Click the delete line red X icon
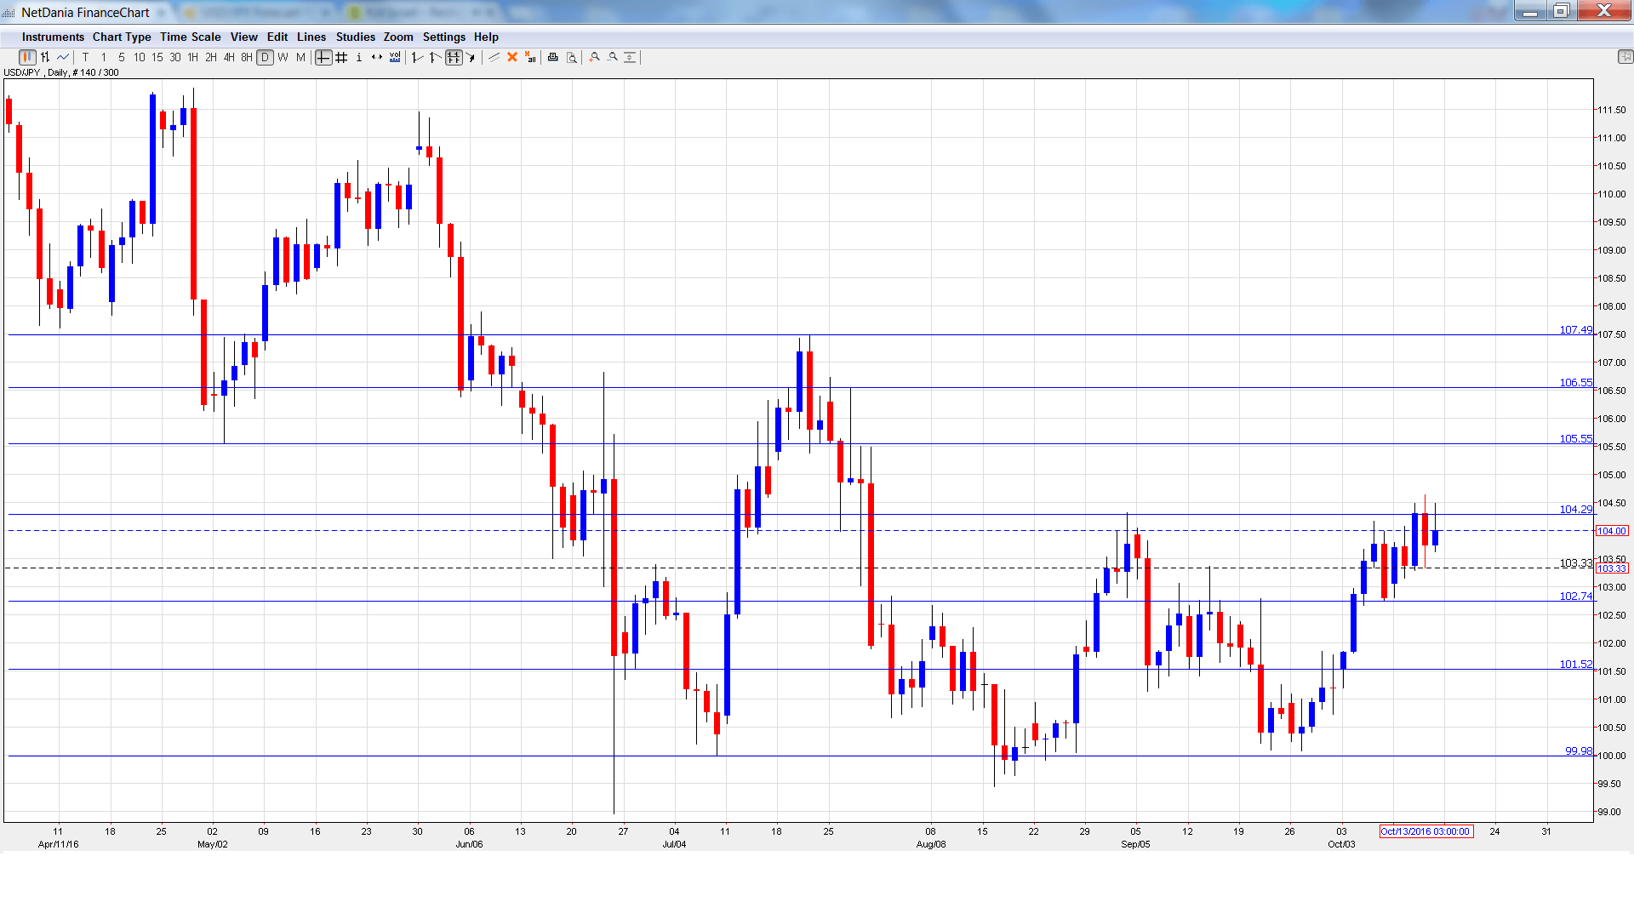The image size is (1634, 919). point(512,57)
